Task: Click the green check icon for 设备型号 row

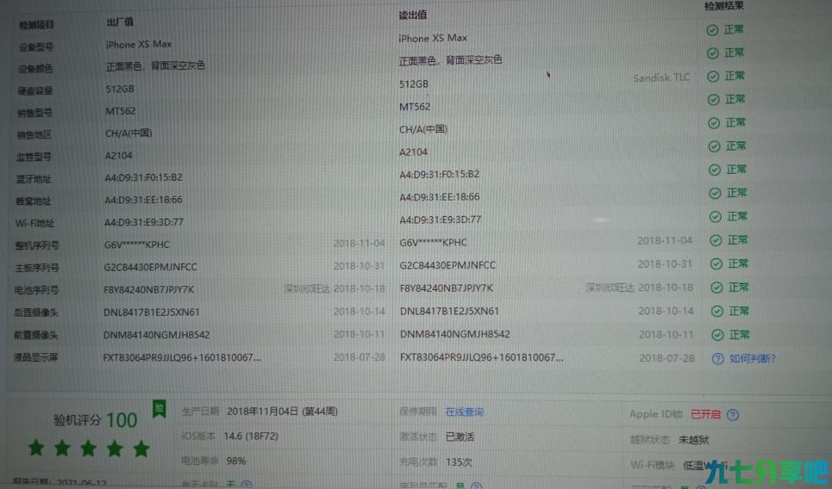Action: 712,30
